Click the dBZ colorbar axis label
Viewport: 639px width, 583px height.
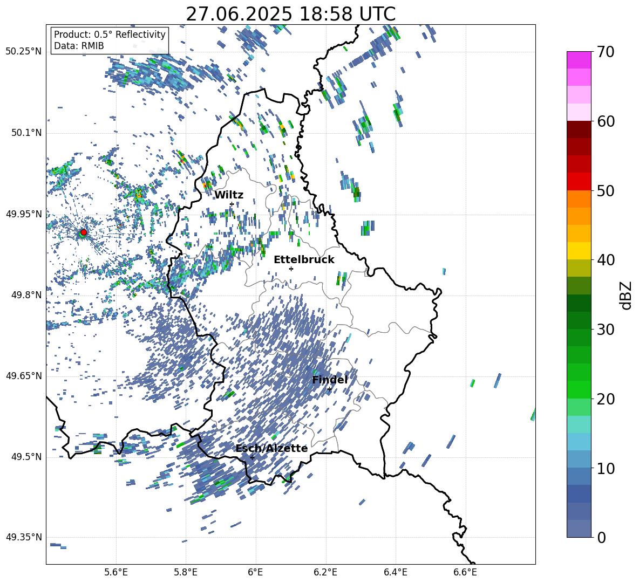coord(626,295)
